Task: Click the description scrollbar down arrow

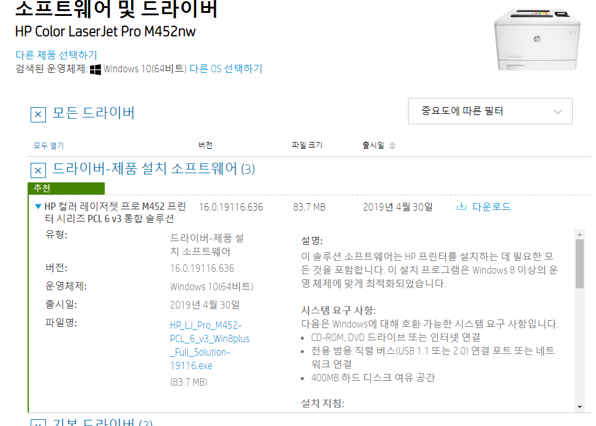Action: [579, 407]
